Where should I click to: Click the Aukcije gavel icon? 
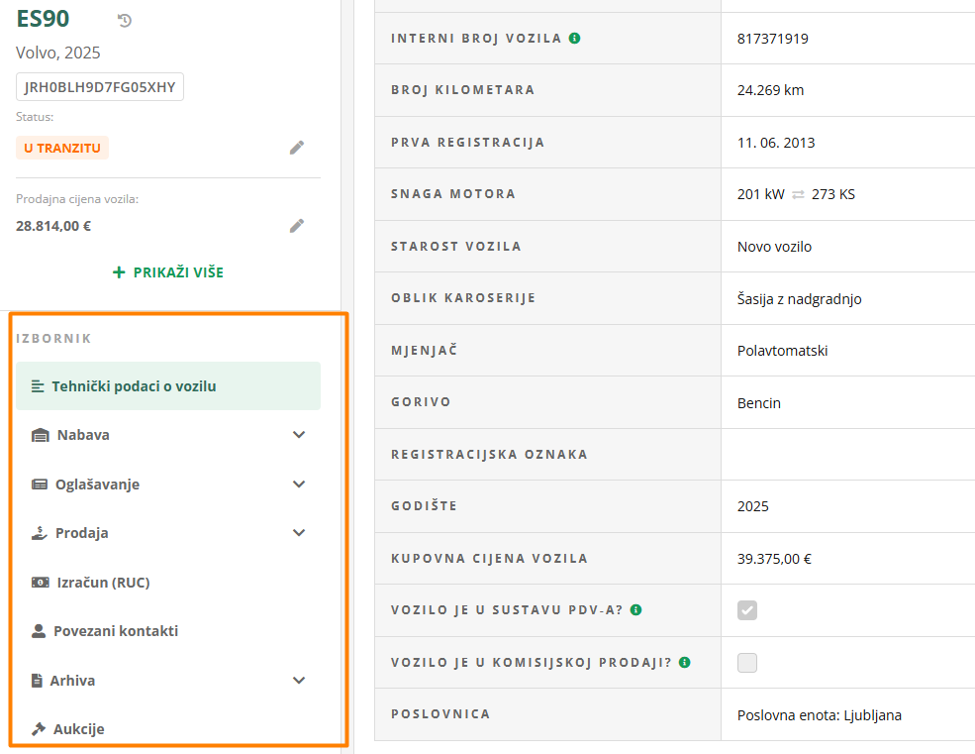tap(40, 729)
